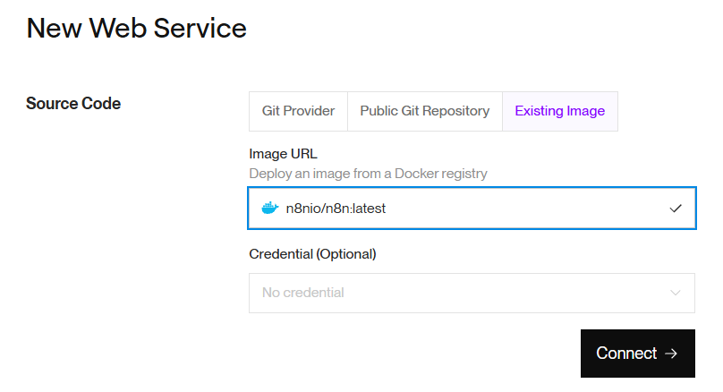Select the Public Git Repository tab
This screenshot has width=723, height=392.
[424, 112]
